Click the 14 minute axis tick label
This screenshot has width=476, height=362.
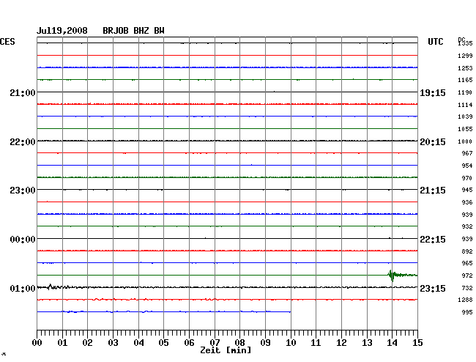coord(392,343)
